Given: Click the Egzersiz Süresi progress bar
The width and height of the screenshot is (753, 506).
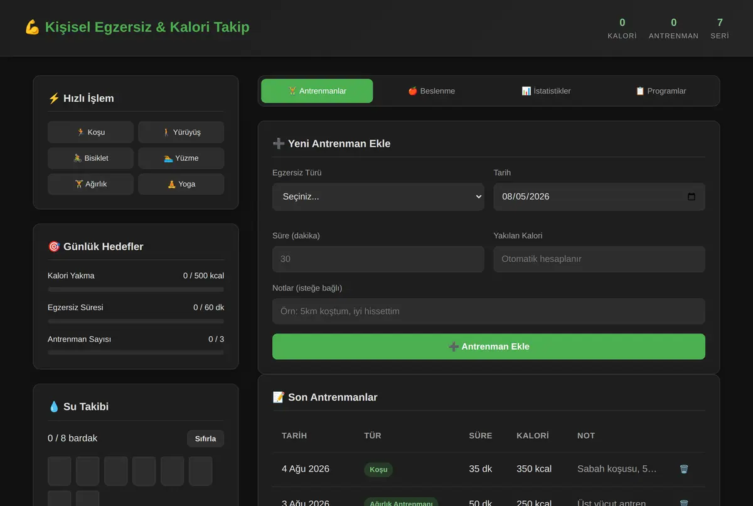Looking at the screenshot, I should 136,321.
